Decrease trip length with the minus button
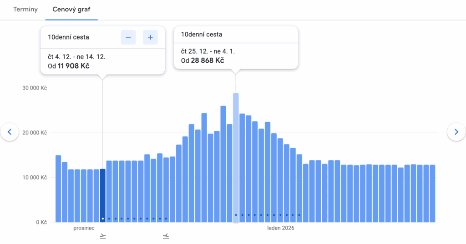 click(128, 37)
